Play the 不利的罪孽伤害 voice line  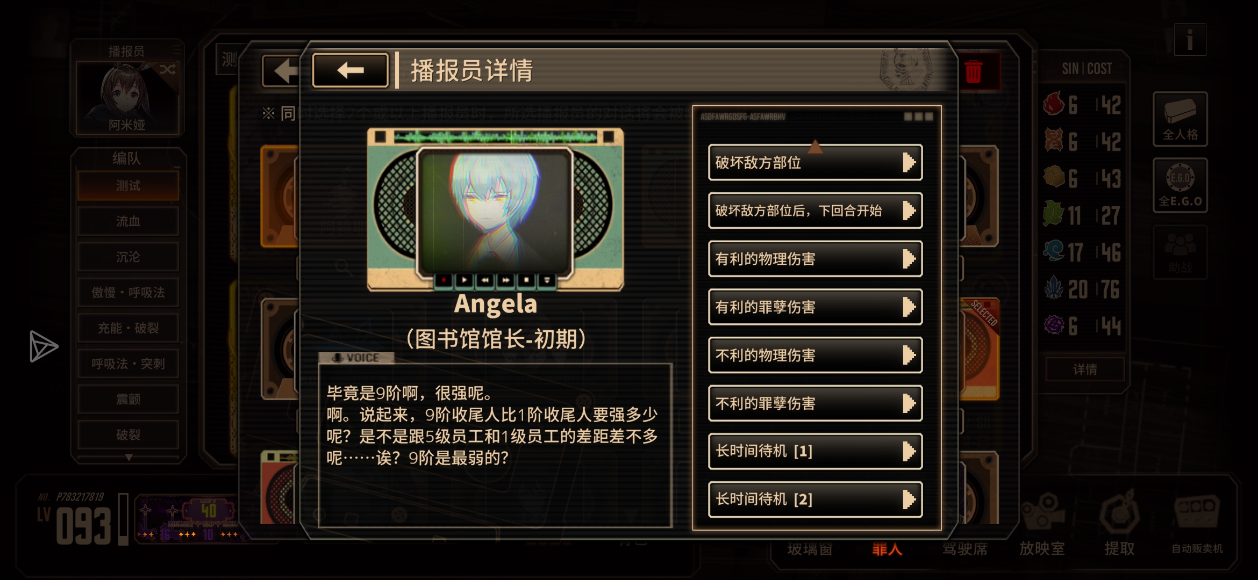(815, 403)
